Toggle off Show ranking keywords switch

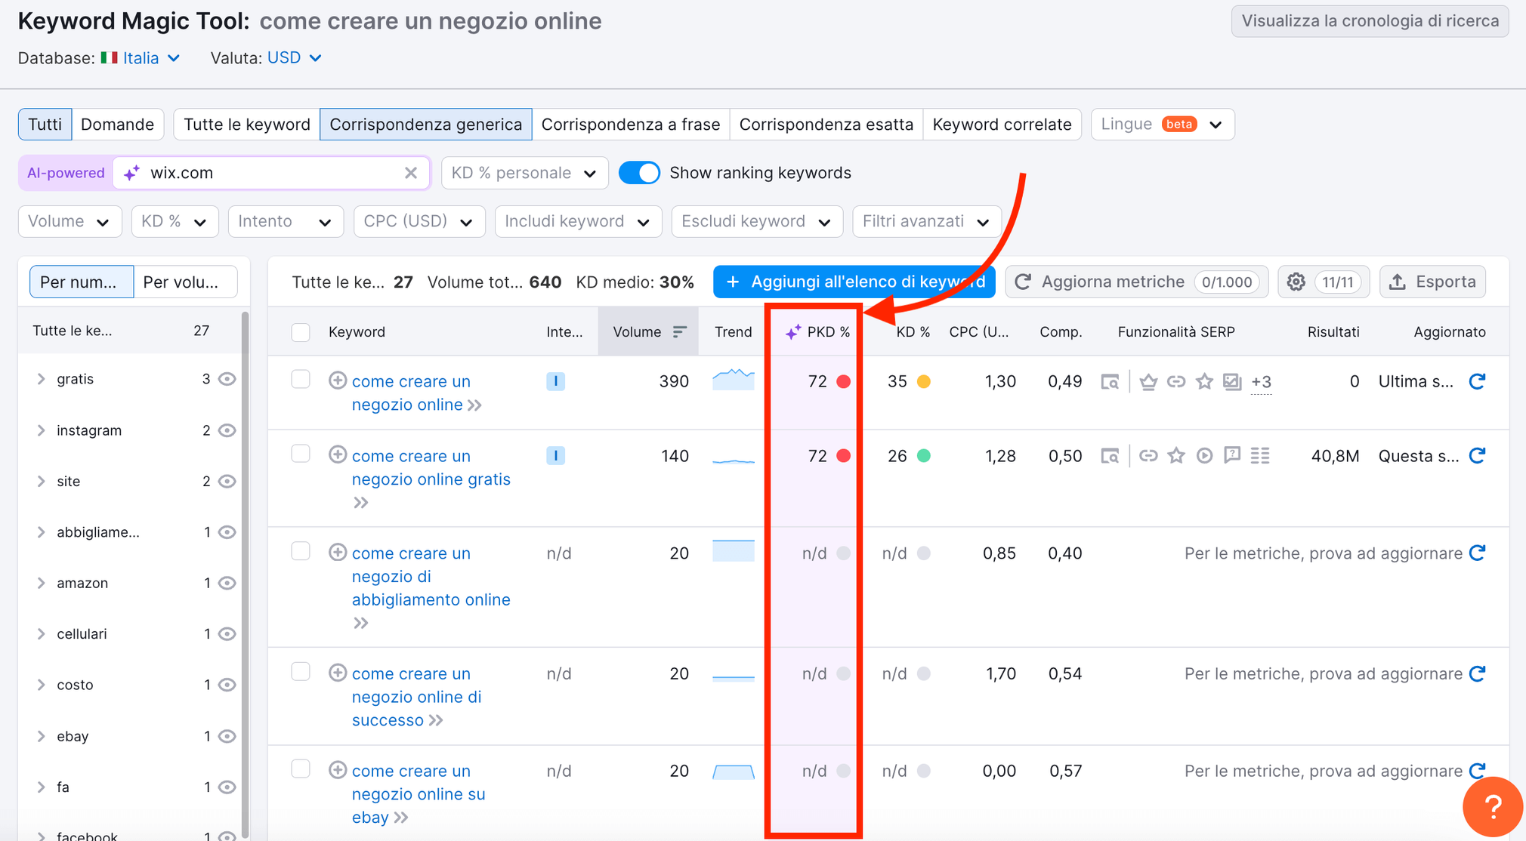tap(639, 173)
